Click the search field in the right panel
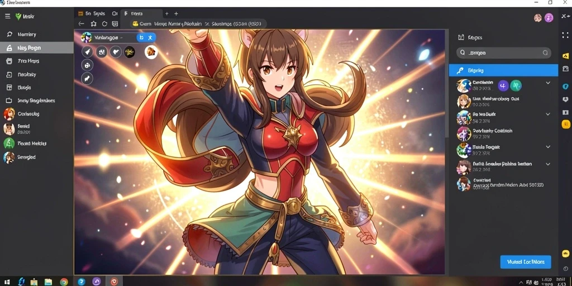Image resolution: width=572 pixels, height=286 pixels. click(504, 53)
